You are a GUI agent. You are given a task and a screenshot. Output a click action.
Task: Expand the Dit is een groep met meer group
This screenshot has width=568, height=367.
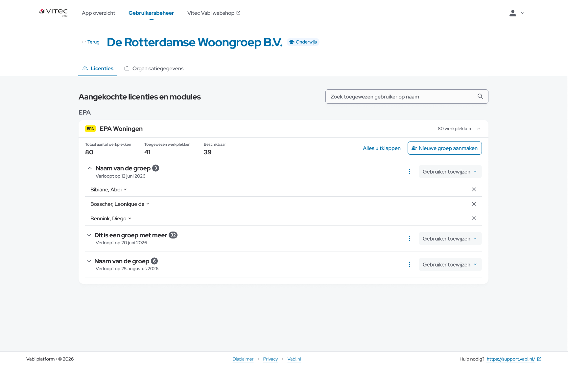click(89, 235)
